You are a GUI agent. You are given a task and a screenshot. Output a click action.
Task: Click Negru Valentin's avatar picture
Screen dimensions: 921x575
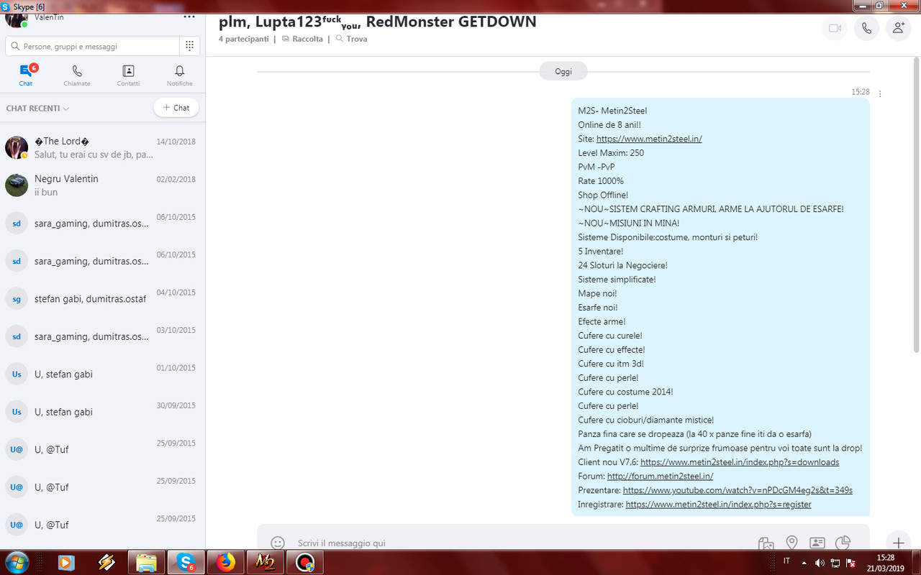click(17, 185)
